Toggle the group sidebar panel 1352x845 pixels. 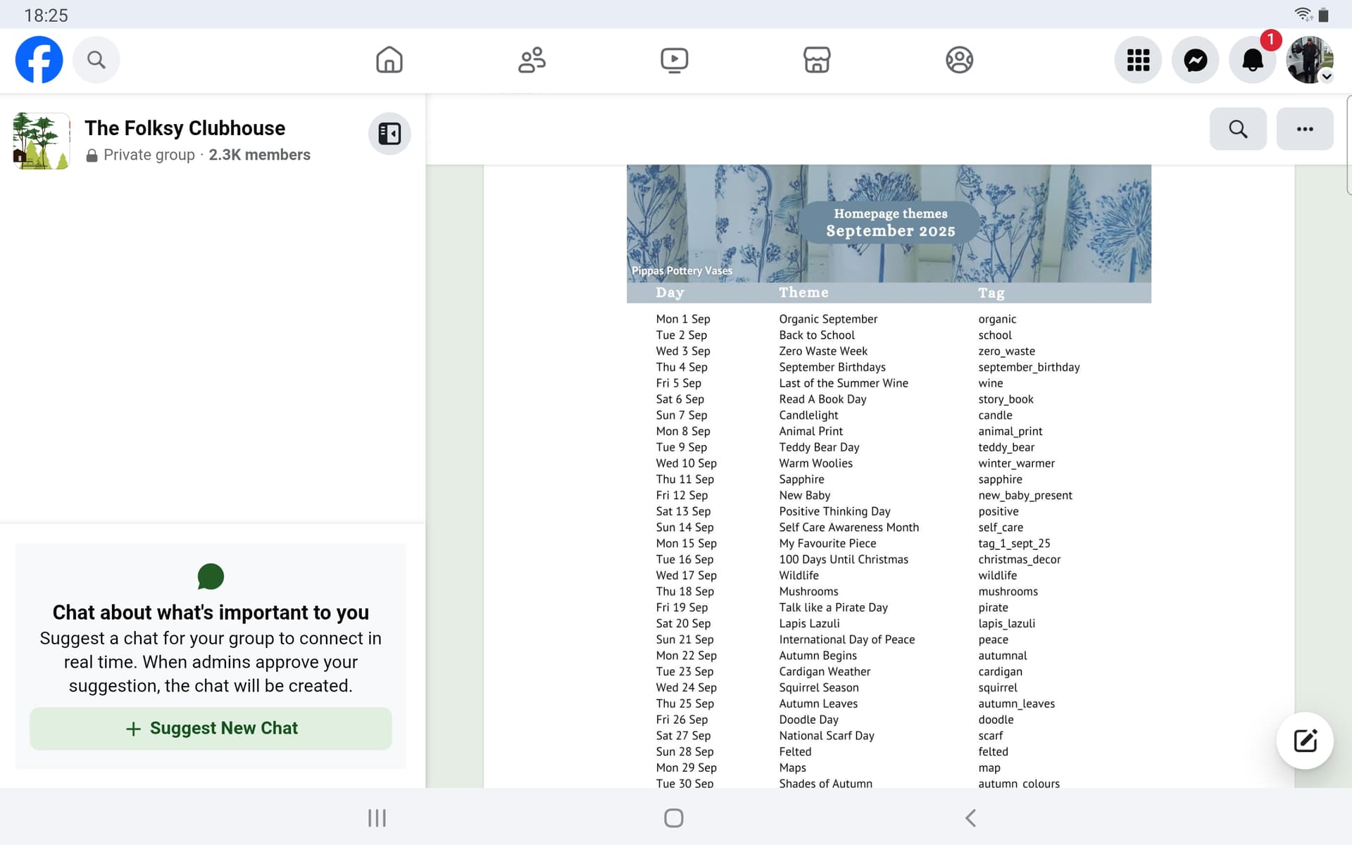pos(389,134)
